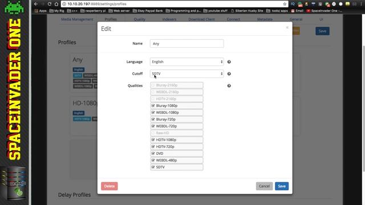This screenshot has width=365, height=205.
Task: Uncheck the HDTV-1080p quality
Action: 153,140
